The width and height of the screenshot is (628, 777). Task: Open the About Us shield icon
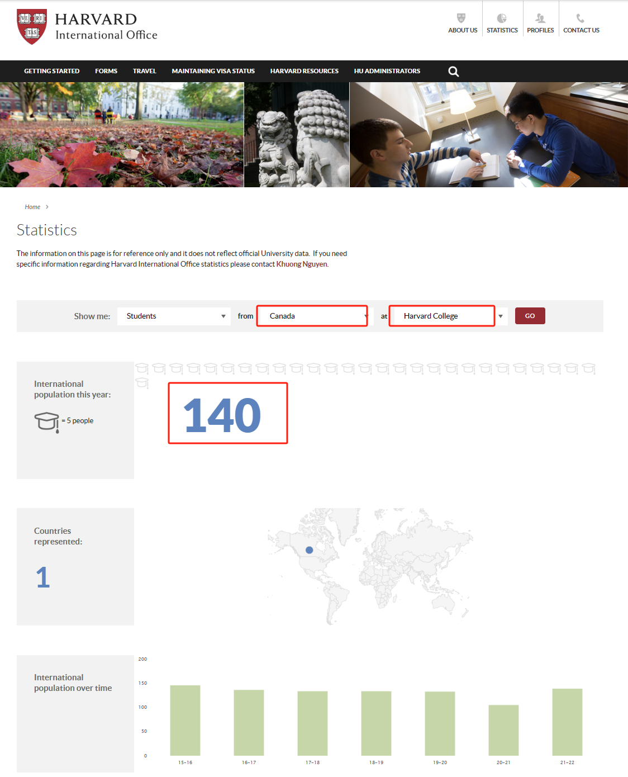click(x=461, y=18)
